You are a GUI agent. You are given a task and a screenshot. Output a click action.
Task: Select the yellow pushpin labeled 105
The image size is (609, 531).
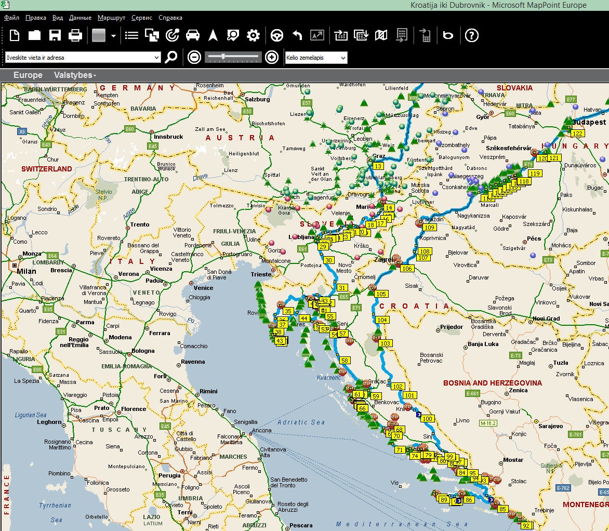(x=381, y=294)
